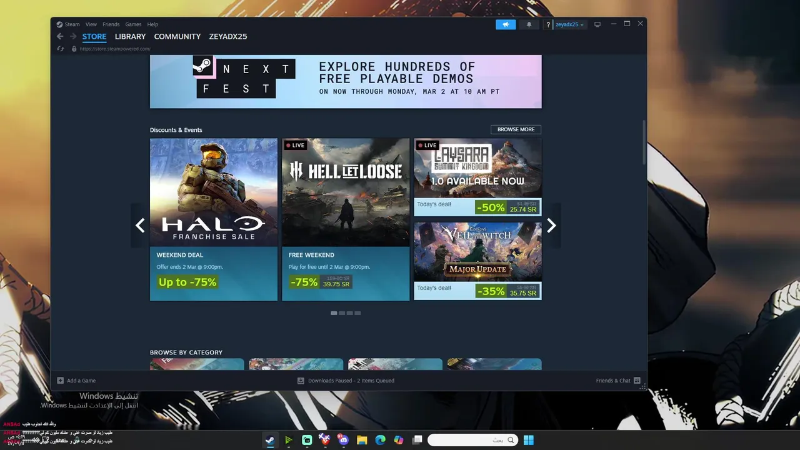Click the WEEKEND DEAL label
The image size is (800, 450).
point(180,255)
